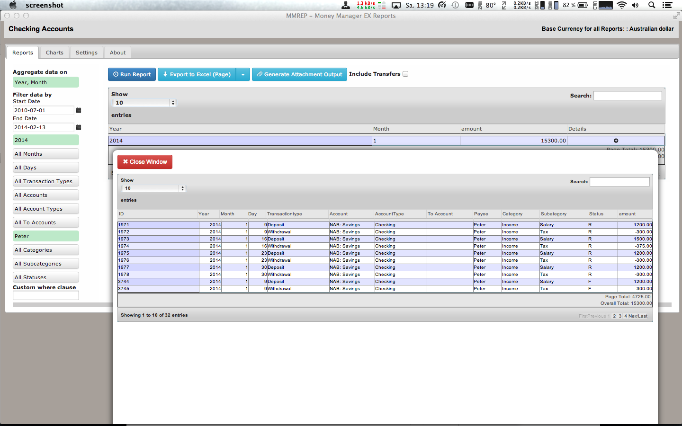Expand details for the 2014 row

(x=616, y=141)
